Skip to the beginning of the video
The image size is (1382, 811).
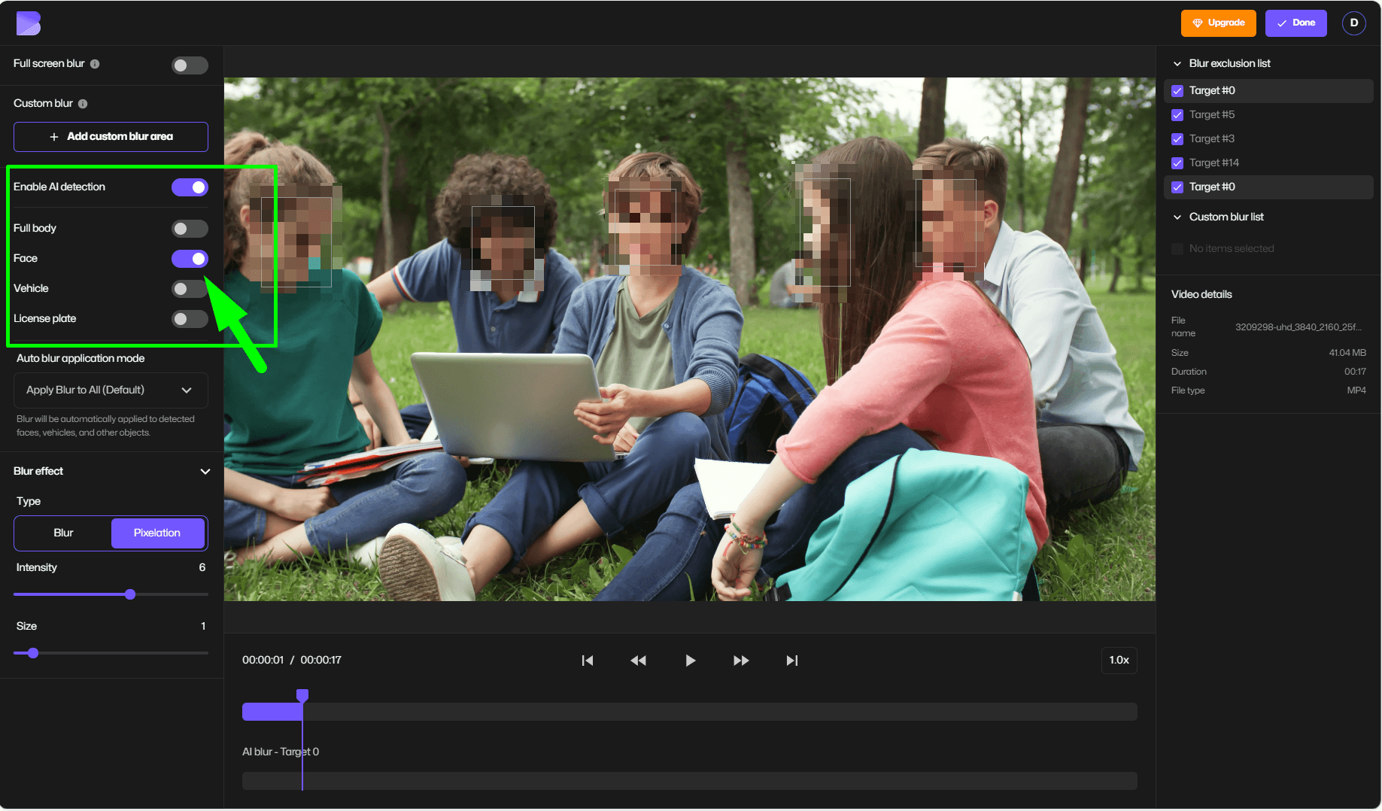coord(588,660)
